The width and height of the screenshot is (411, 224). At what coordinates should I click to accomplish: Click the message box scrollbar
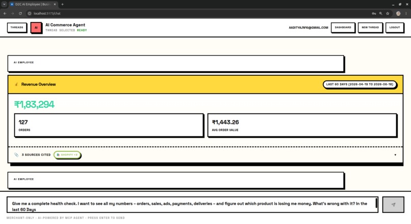[x=376, y=203]
